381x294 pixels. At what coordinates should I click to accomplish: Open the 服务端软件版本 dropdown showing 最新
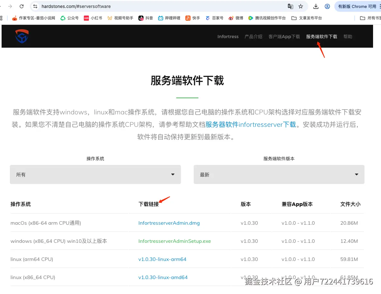279,174
